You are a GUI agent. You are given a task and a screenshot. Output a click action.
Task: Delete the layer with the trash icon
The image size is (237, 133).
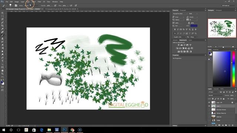[233, 125]
